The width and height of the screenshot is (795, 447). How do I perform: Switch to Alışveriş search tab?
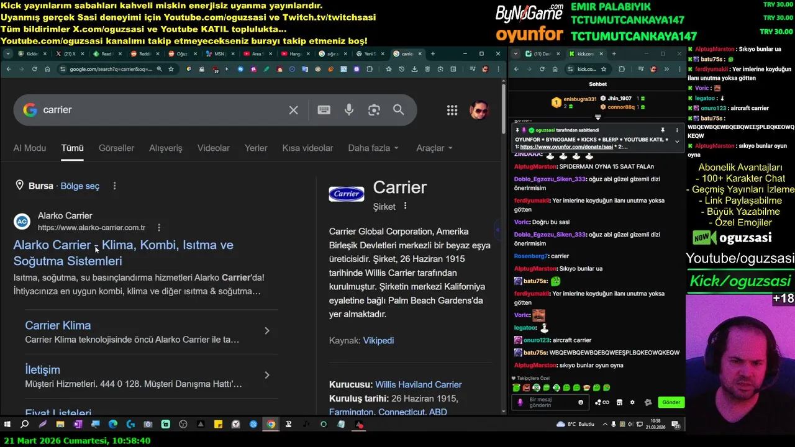(166, 148)
